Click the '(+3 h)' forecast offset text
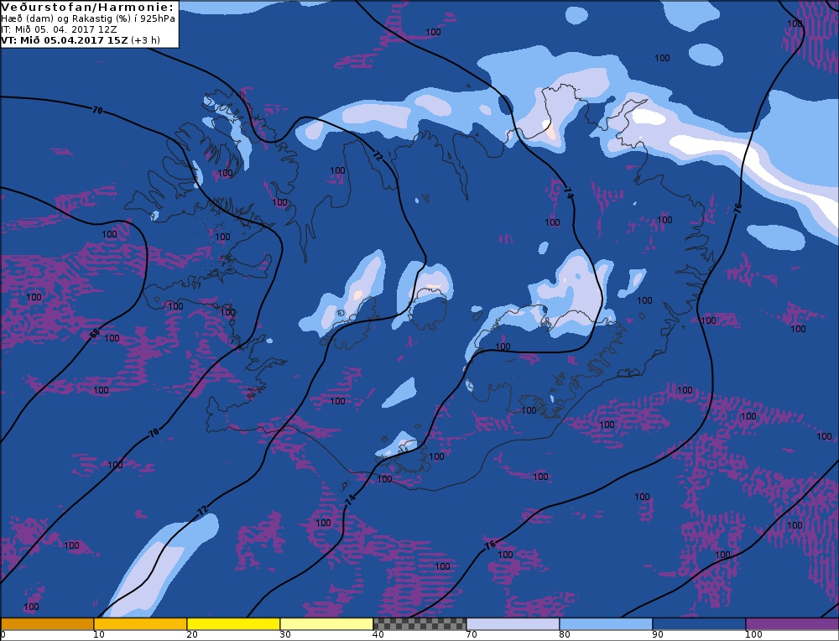Screen dimensions: 839x641 pyautogui.click(x=145, y=40)
